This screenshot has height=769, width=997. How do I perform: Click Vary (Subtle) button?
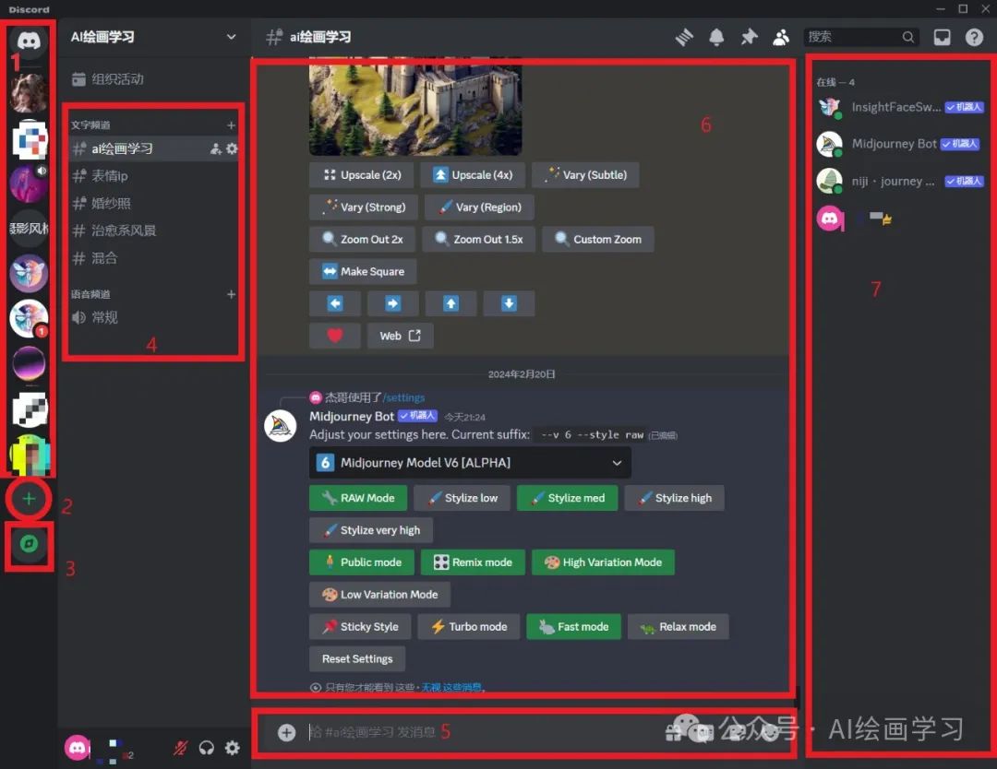click(585, 174)
